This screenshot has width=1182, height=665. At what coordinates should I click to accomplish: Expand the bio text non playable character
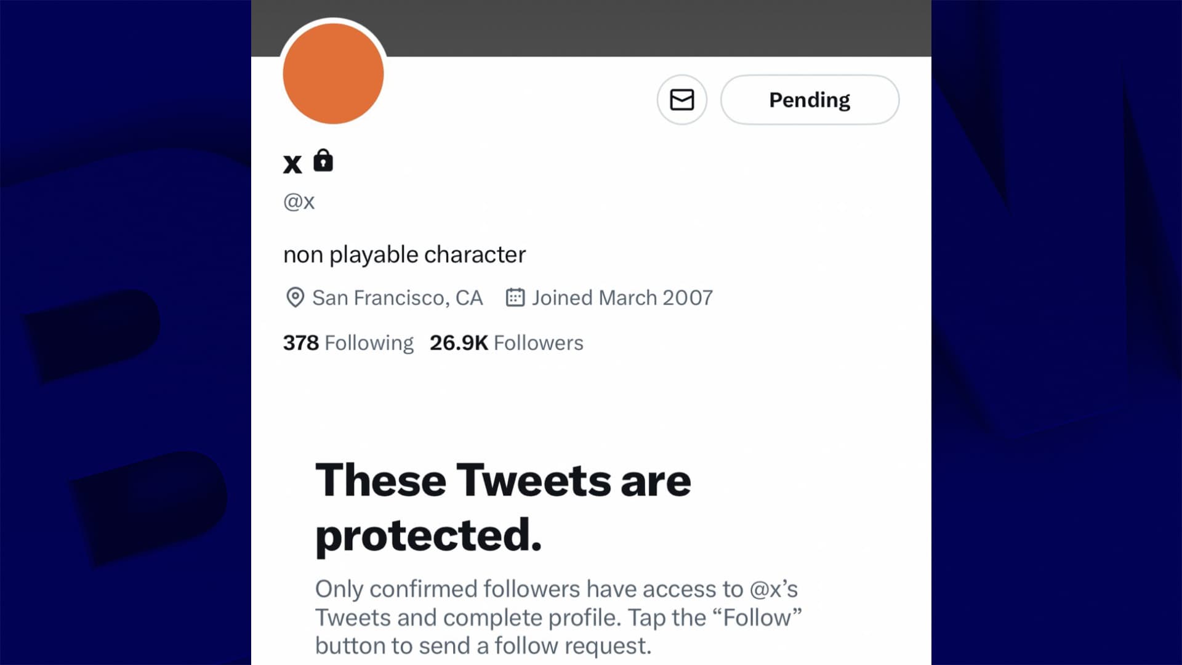(404, 254)
